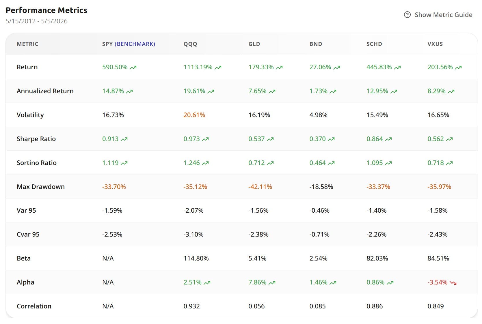Click the Performance Metrics heading
Viewport: 482px width, 324px height.
tap(46, 10)
